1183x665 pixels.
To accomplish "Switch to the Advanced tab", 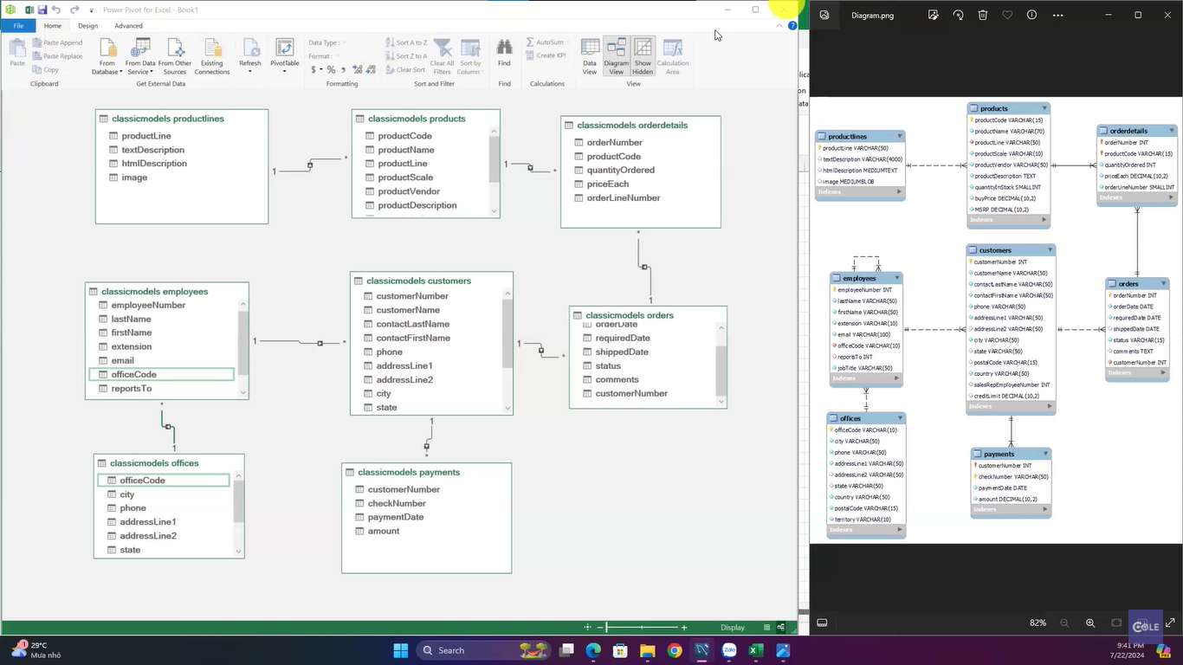I will point(128,26).
